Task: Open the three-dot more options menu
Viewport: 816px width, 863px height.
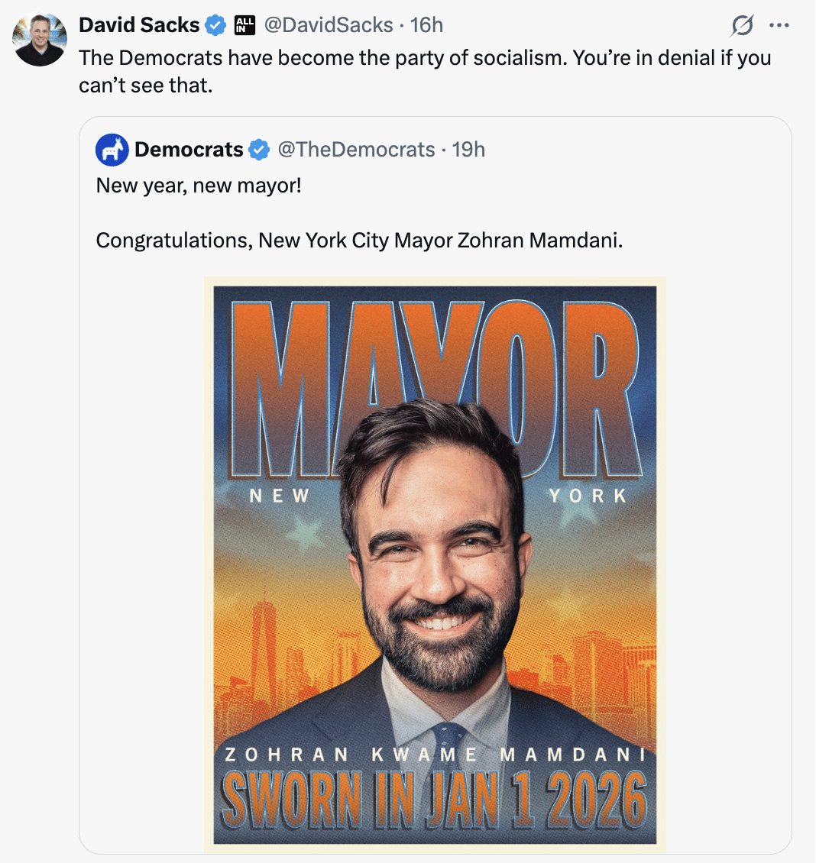Action: (779, 26)
